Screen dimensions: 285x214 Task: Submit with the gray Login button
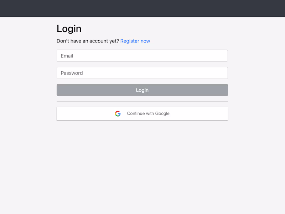(142, 90)
